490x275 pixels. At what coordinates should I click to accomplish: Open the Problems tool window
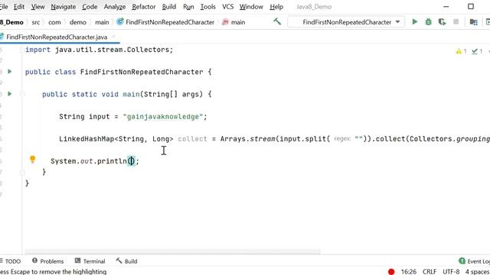tap(47, 261)
